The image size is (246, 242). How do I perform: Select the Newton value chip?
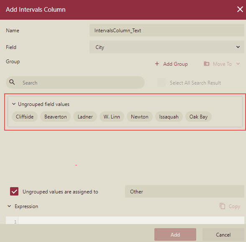coord(139,117)
